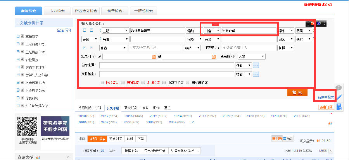Remove an author row using the minus icon beside 作者
Viewport: 349px width, 160px height.
(91, 48)
